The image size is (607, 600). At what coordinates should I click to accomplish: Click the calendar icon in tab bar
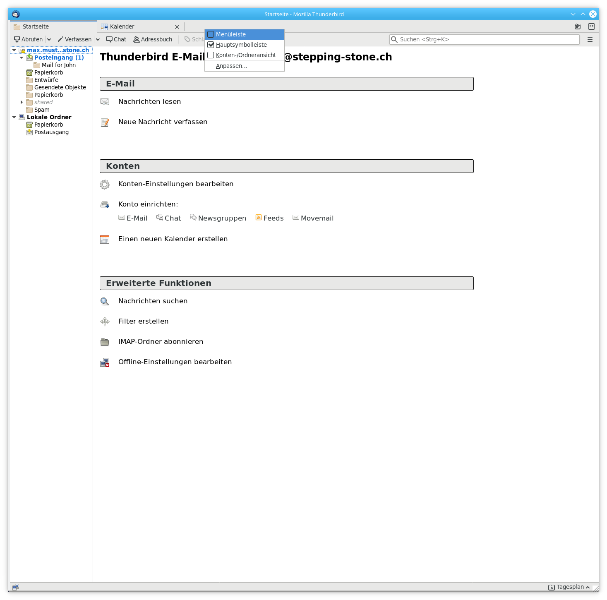[578, 26]
